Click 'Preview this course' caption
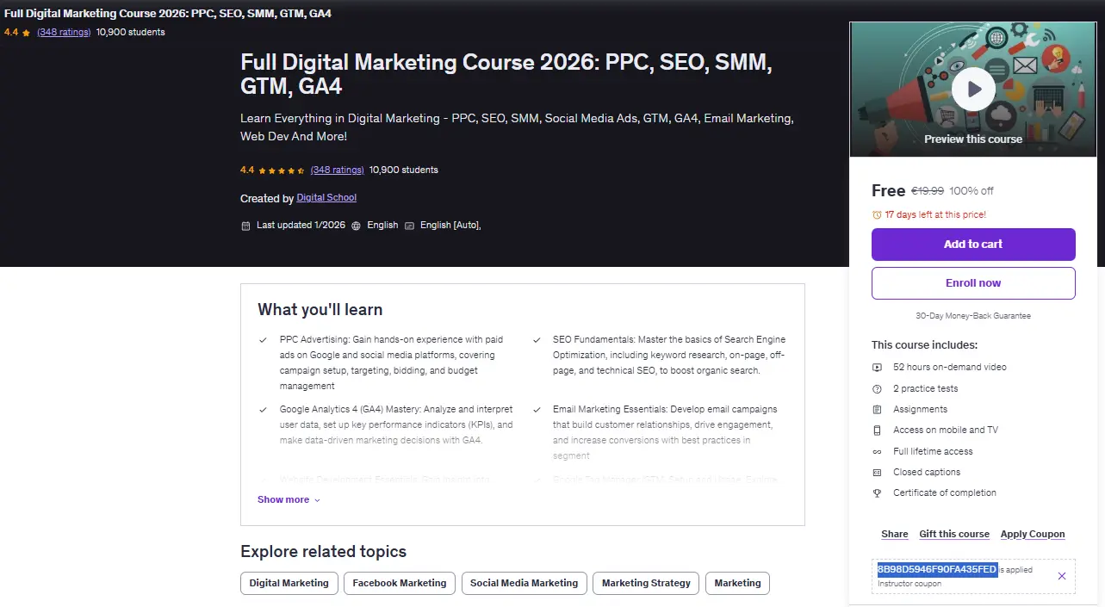 click(x=973, y=139)
